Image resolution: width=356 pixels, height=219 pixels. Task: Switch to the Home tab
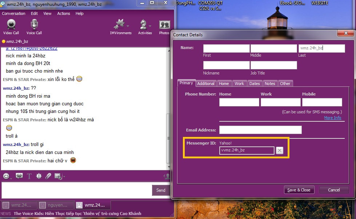pyautogui.click(x=224, y=84)
